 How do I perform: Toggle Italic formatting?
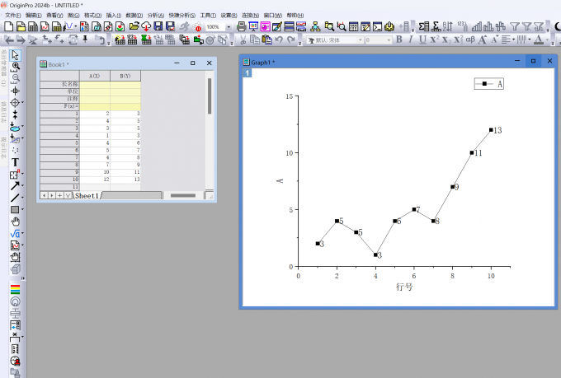click(411, 40)
